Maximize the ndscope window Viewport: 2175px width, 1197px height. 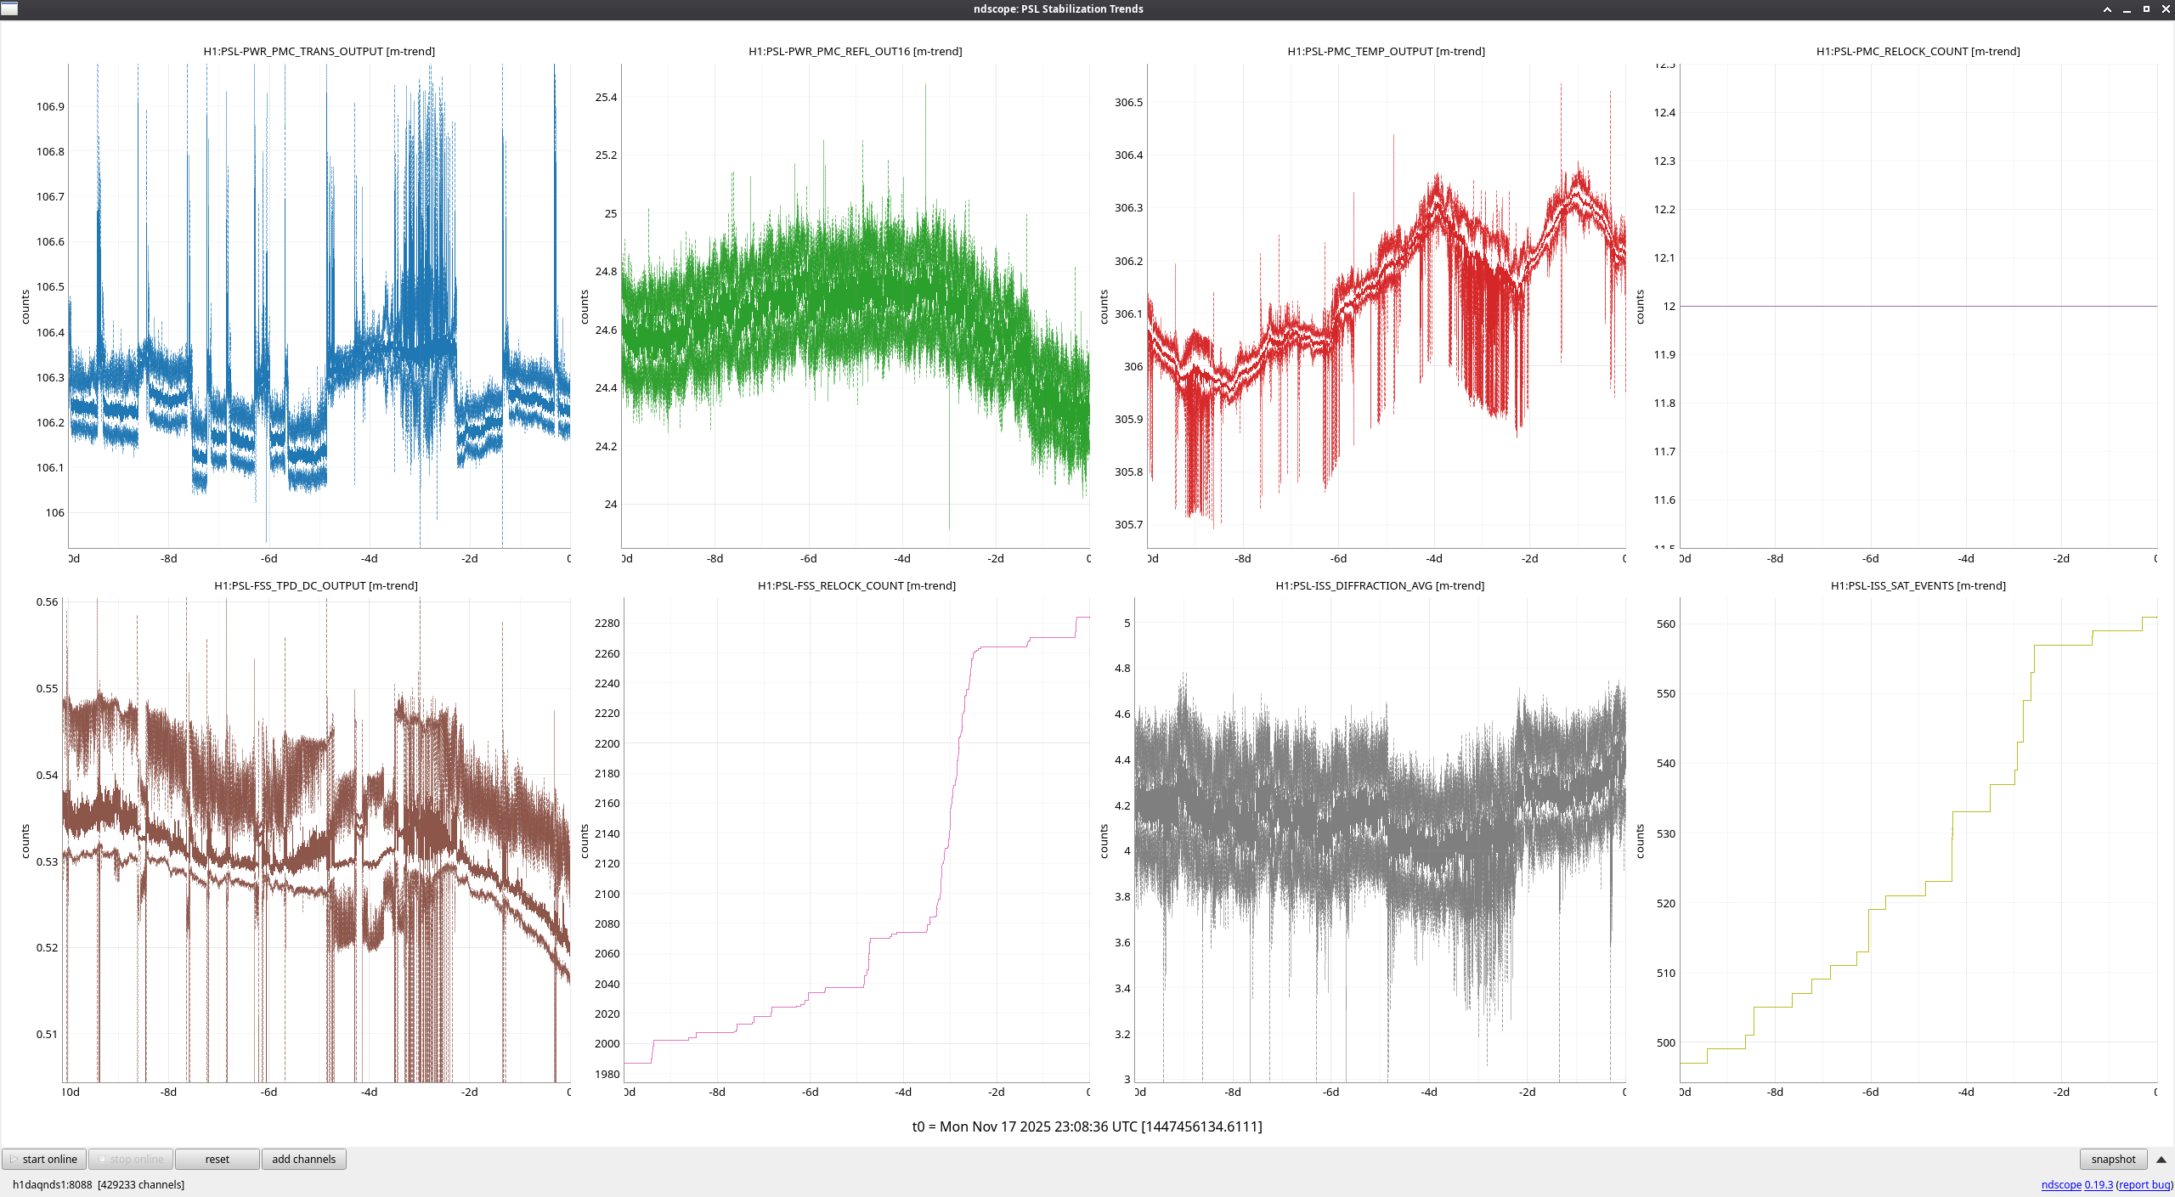pyautogui.click(x=2146, y=9)
